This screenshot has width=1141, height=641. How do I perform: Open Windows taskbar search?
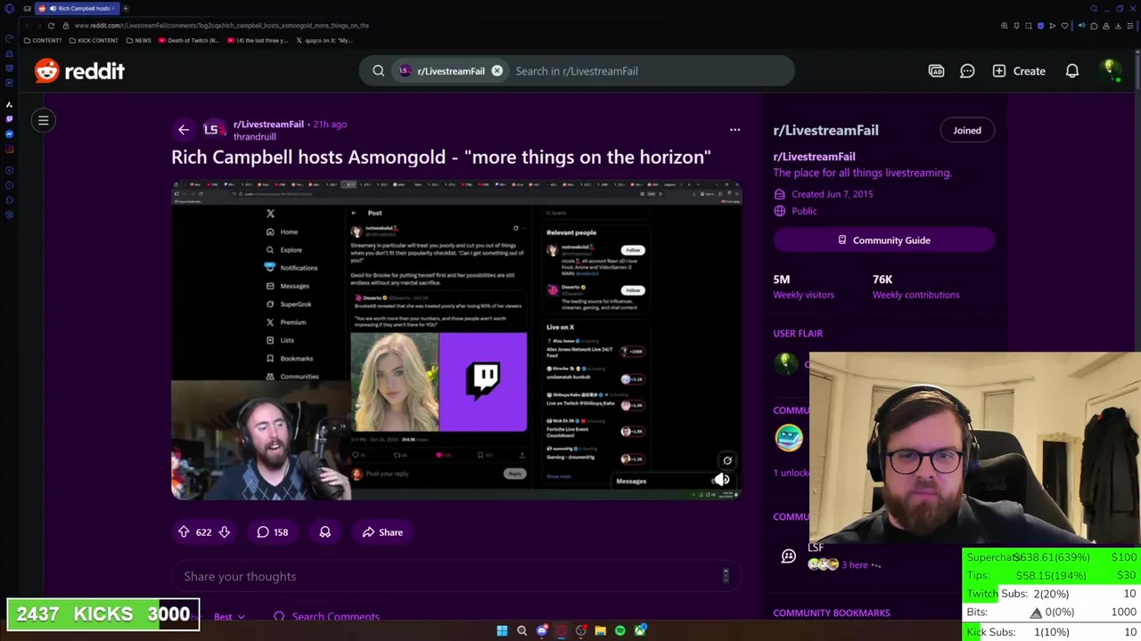pos(522,631)
